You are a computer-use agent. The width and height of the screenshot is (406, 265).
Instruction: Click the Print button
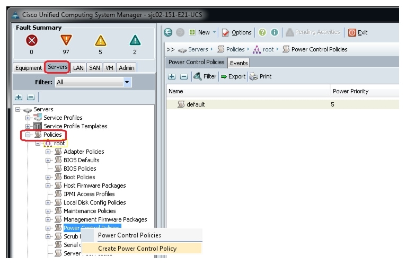click(x=260, y=76)
